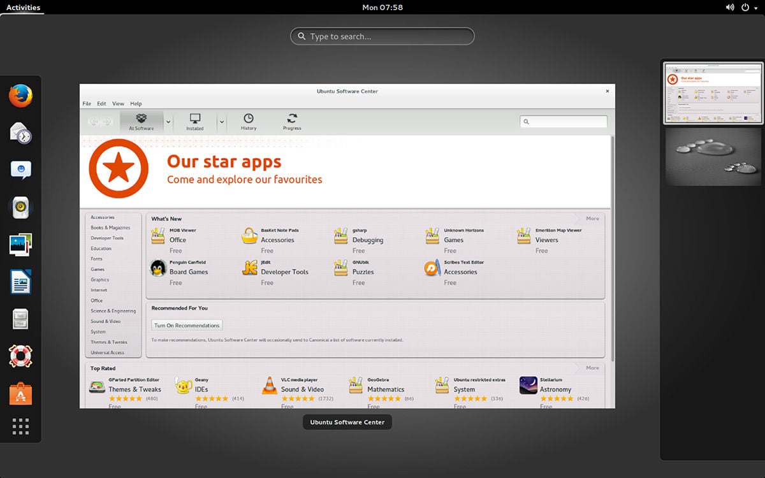Screen dimensions: 765x478
Task: Show all applications grid
Action: (x=20, y=426)
